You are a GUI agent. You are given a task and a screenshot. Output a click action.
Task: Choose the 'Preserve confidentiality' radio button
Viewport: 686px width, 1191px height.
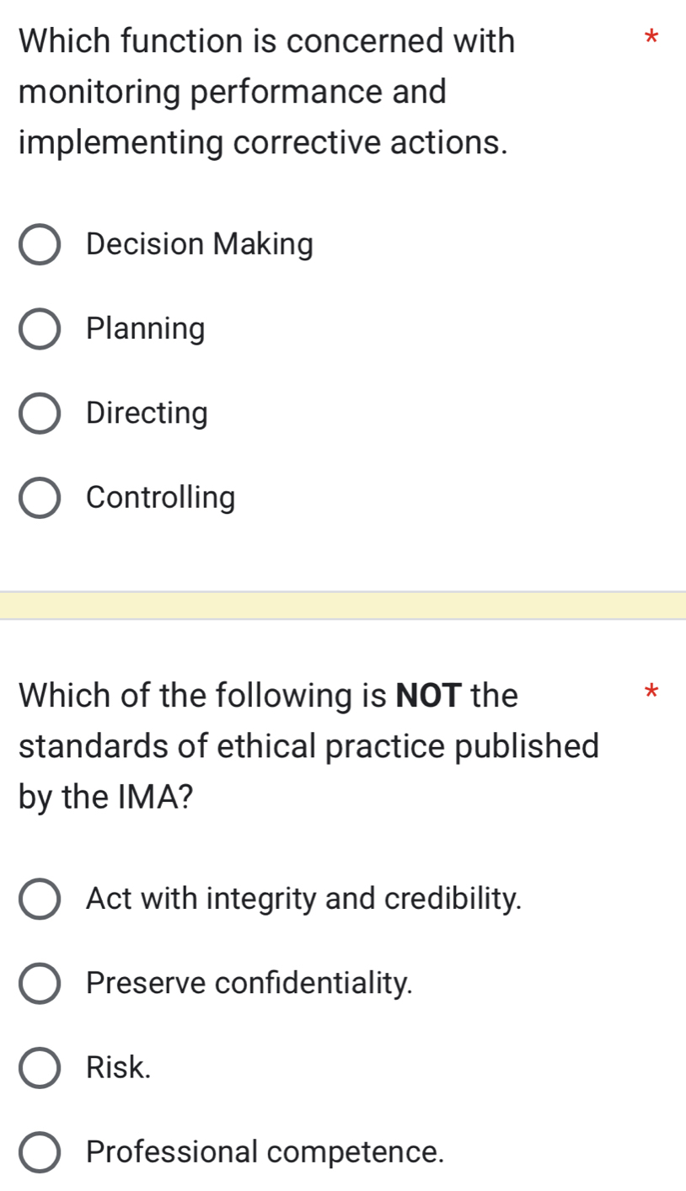pos(39,984)
